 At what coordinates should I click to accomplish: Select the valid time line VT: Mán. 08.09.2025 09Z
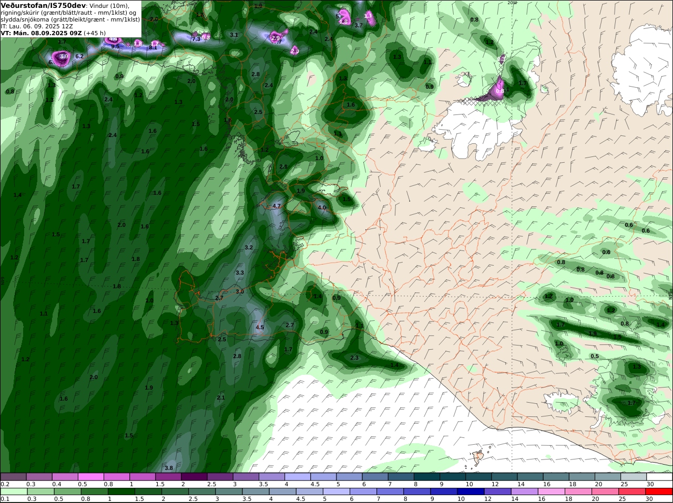pyautogui.click(x=42, y=33)
